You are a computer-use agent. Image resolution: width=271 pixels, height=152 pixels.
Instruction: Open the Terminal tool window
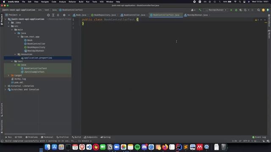point(47,137)
